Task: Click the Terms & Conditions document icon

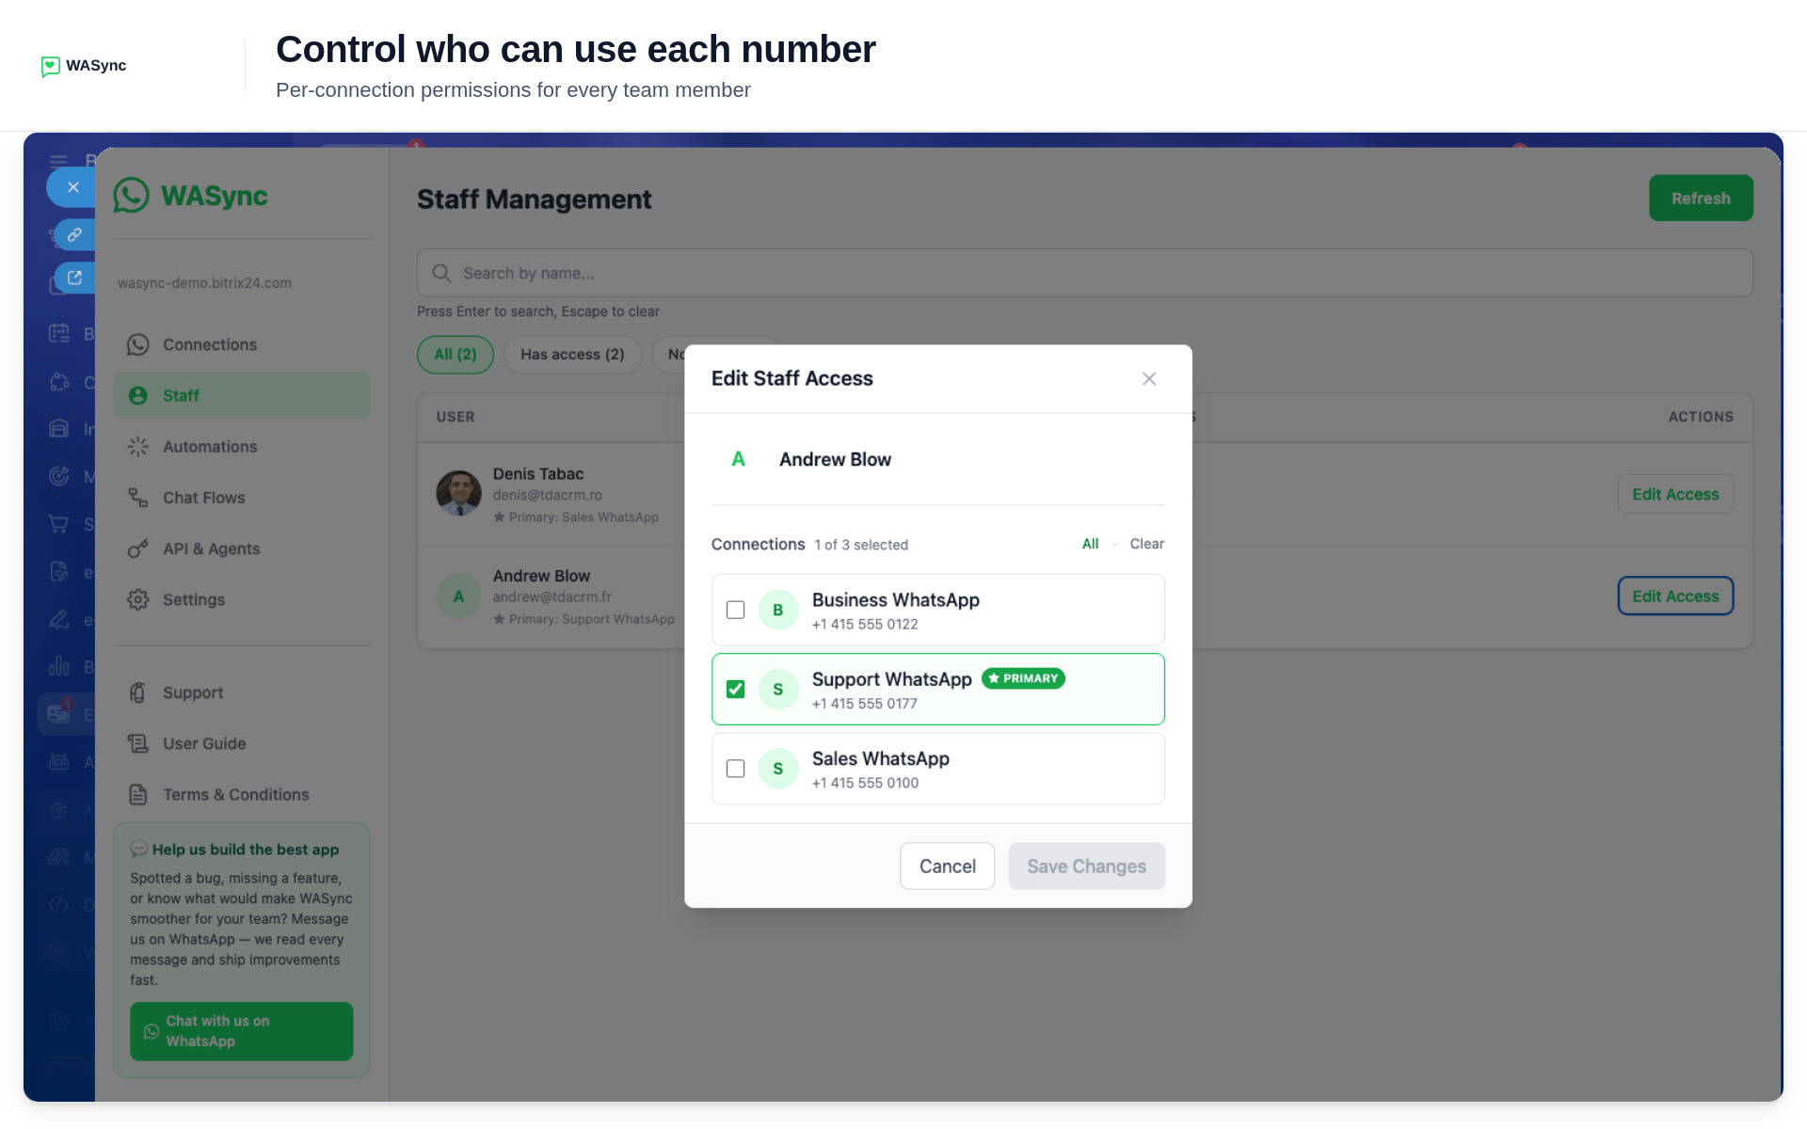Action: pyautogui.click(x=138, y=794)
